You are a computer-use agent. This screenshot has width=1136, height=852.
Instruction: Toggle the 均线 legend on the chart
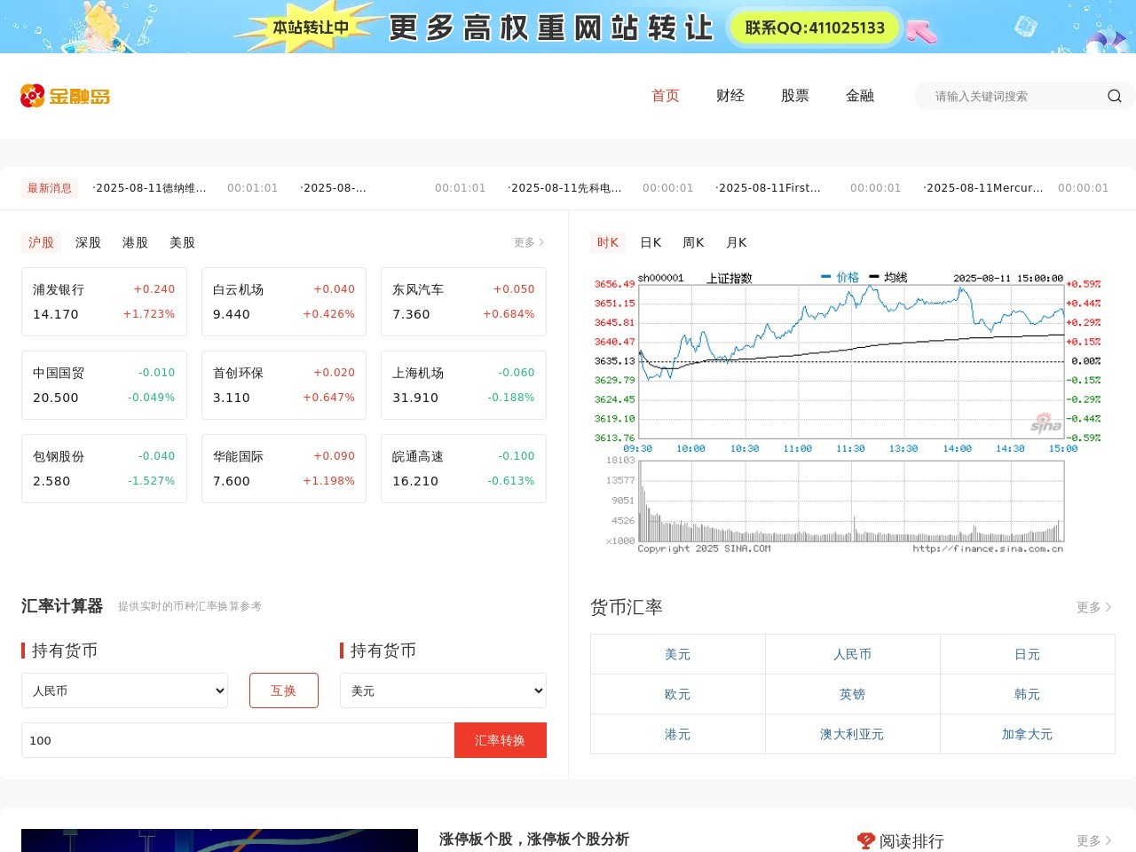(892, 276)
